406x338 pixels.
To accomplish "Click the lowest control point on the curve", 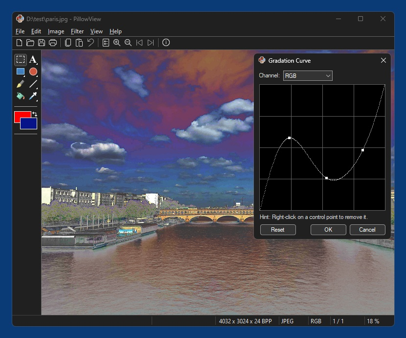I will (x=326, y=178).
